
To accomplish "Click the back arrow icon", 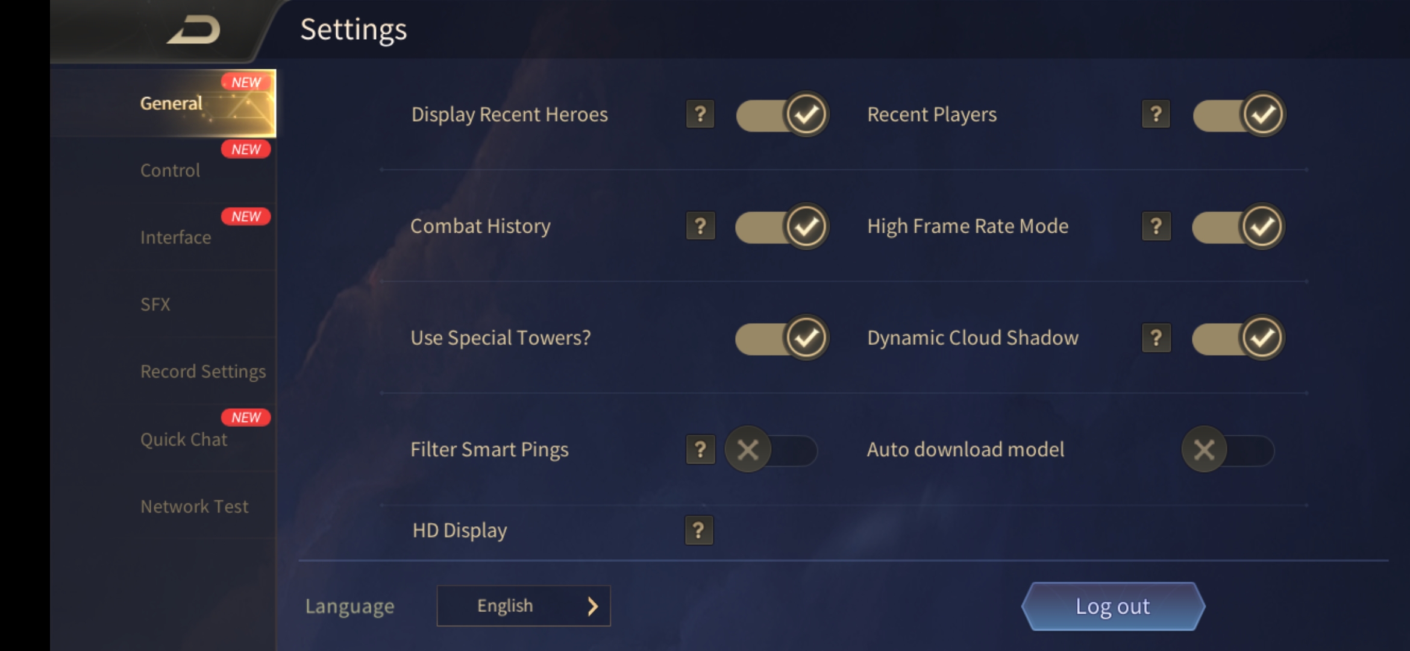I will tap(194, 30).
